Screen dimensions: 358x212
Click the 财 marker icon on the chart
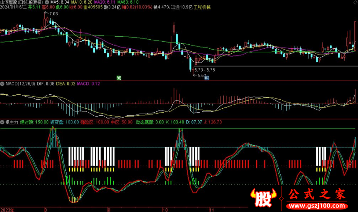pyautogui.click(x=207, y=78)
